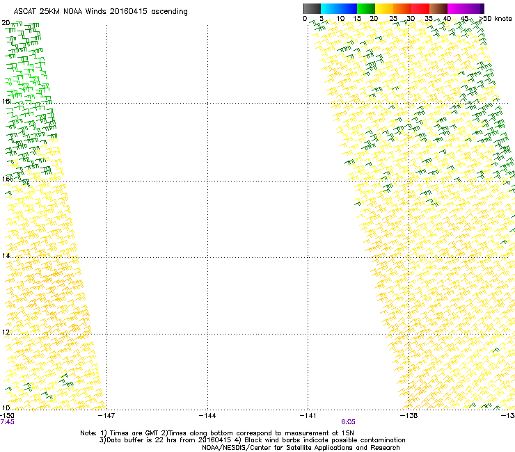
Task: Click the latitude label "12" on the left axis
Action: coord(6,332)
